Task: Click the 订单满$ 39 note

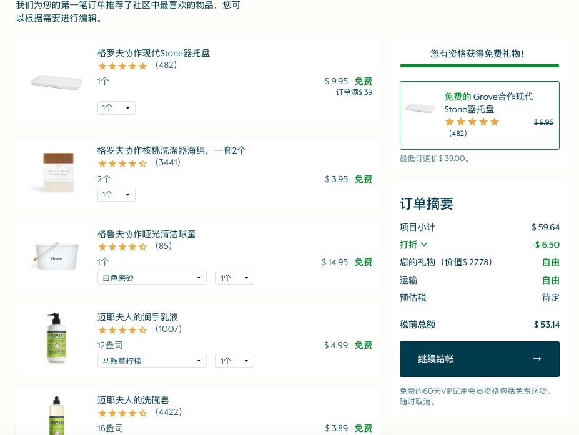Action: (354, 92)
